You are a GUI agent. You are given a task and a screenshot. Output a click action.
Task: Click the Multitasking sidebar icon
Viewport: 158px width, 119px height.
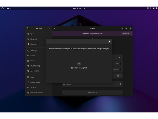[x=28, y=66]
